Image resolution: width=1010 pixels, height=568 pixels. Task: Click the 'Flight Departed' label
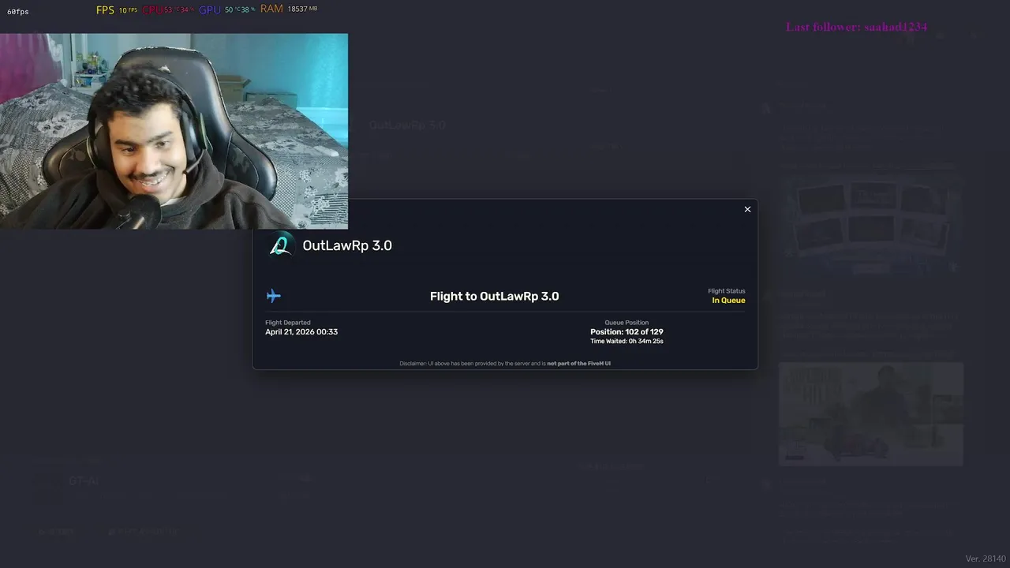point(288,323)
